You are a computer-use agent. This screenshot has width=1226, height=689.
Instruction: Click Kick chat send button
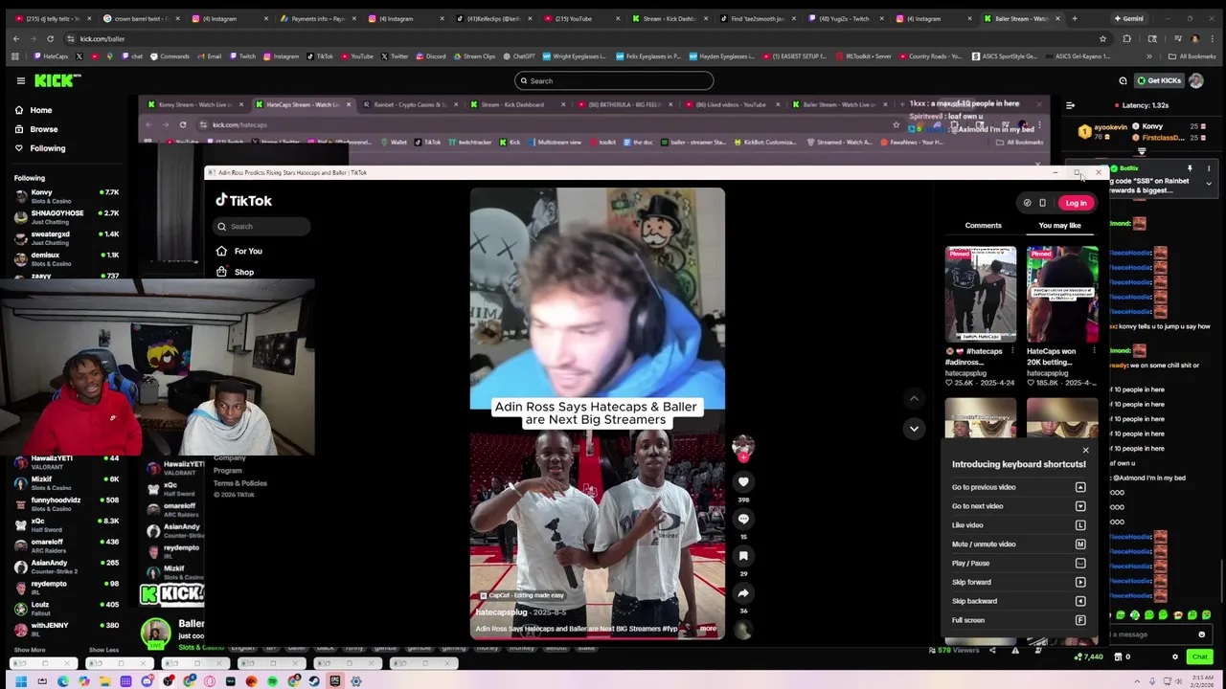click(1199, 657)
